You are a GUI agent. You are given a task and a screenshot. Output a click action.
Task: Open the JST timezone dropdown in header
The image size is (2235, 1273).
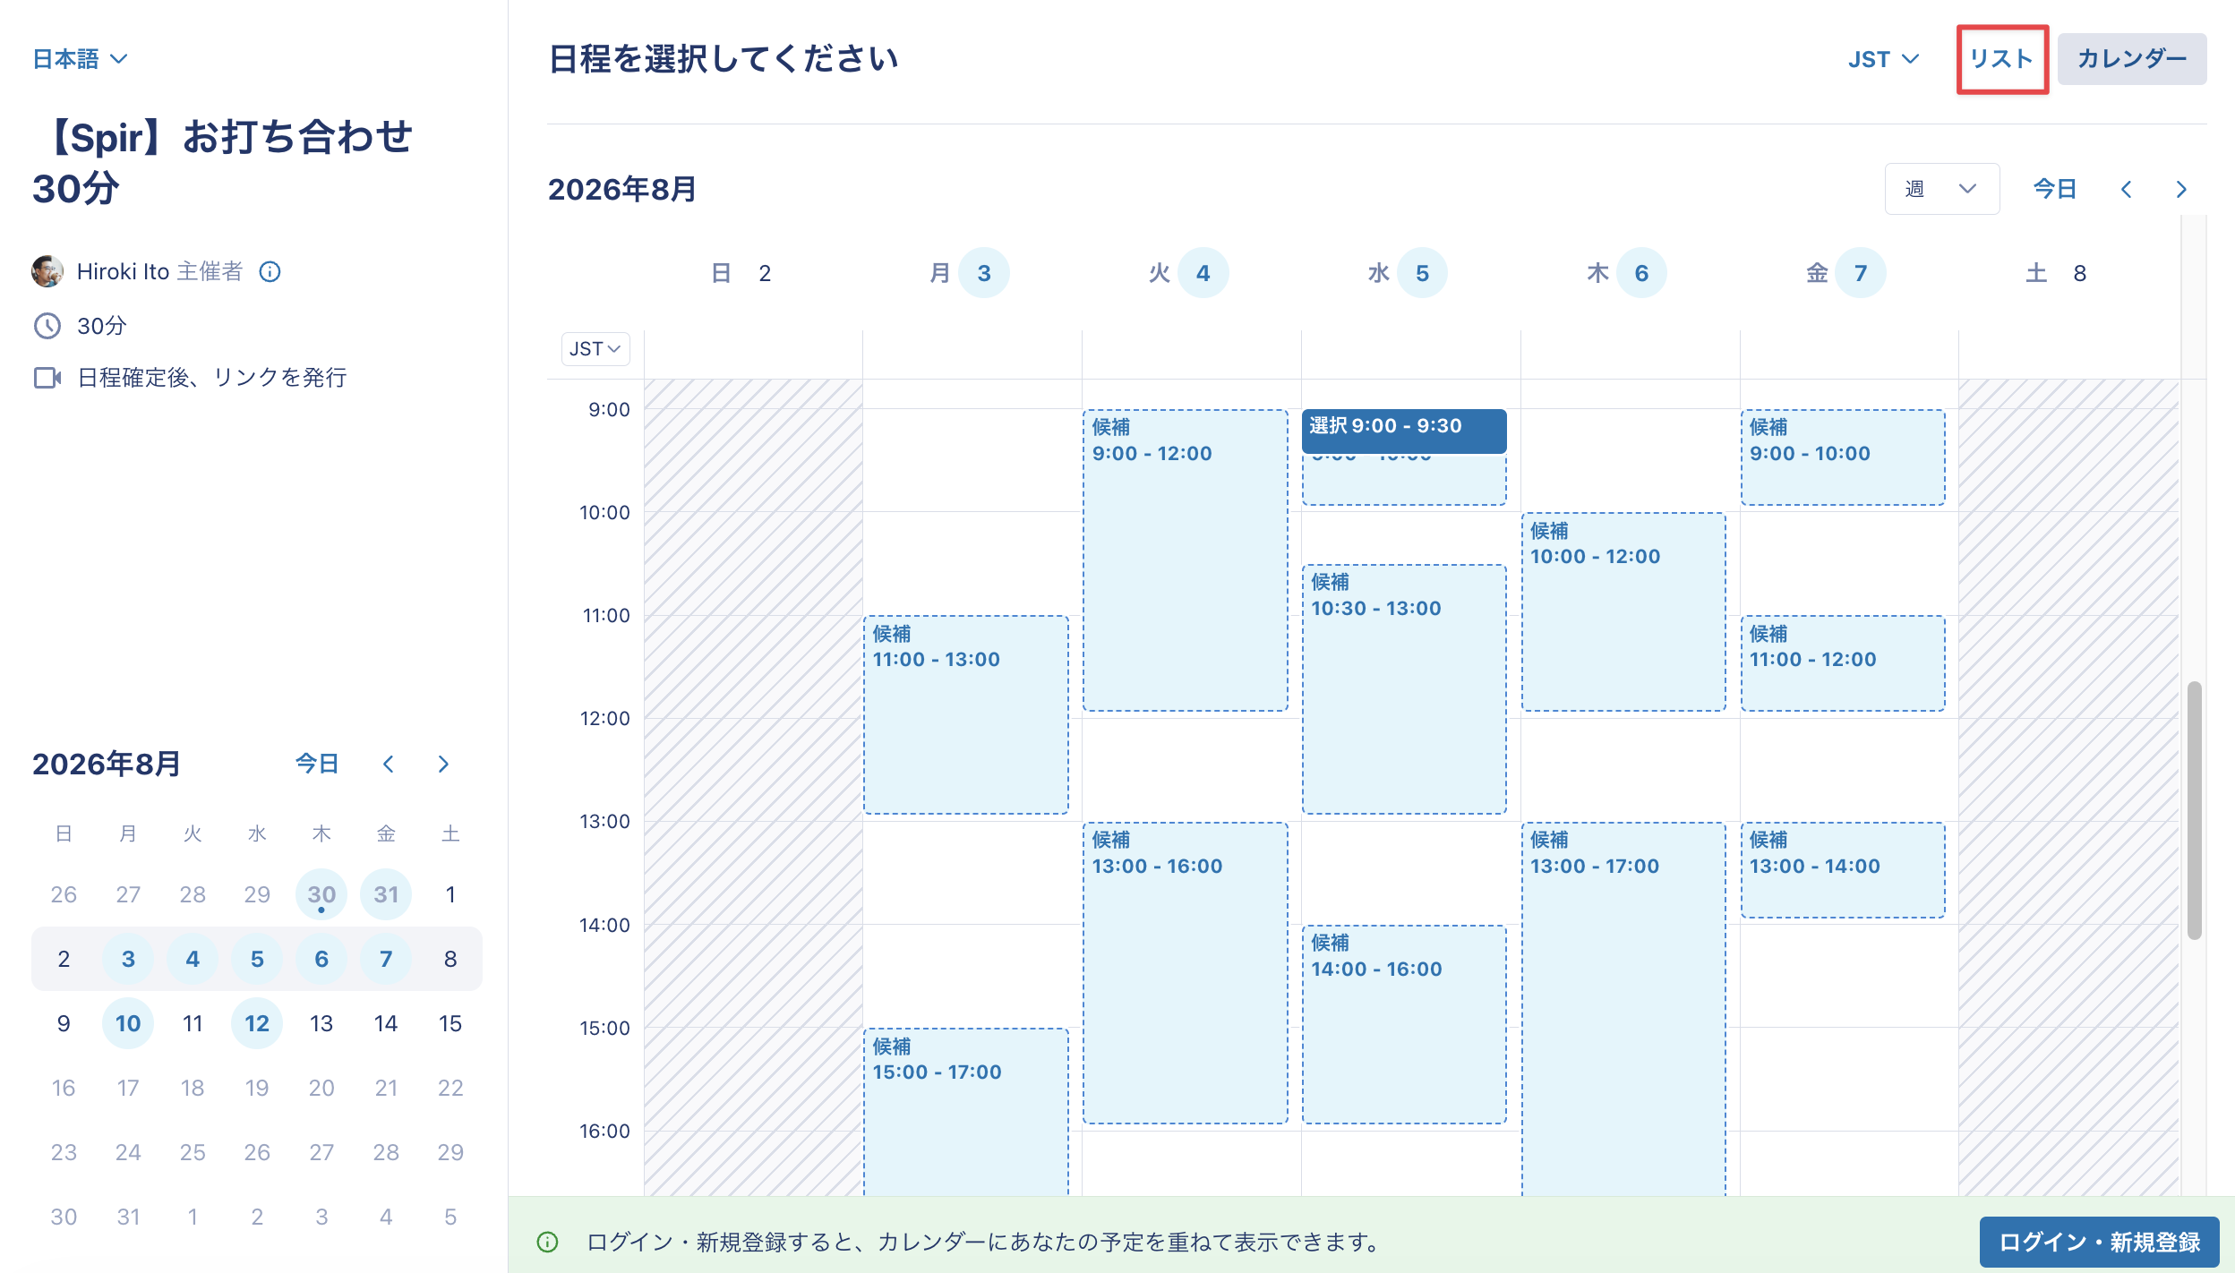[1884, 59]
